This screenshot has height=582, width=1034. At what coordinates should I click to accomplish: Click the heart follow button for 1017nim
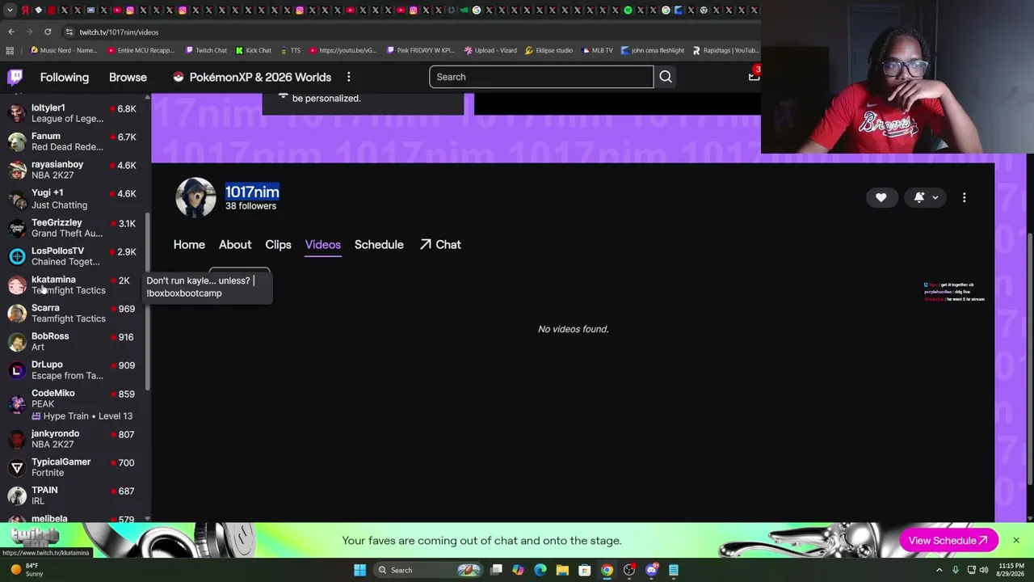click(881, 197)
